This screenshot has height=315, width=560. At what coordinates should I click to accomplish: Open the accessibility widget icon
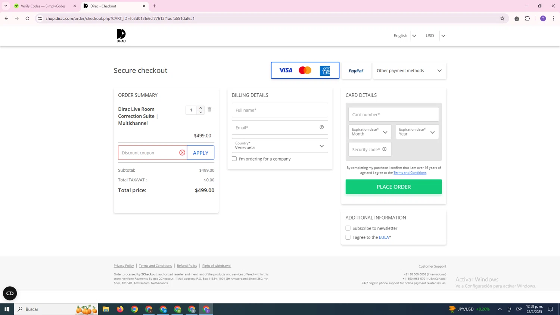10,293
